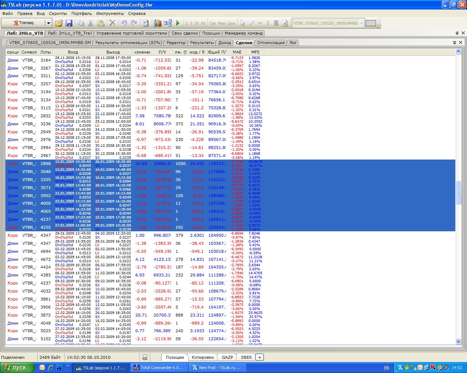Click the gray color box in toolbar

click(371, 23)
